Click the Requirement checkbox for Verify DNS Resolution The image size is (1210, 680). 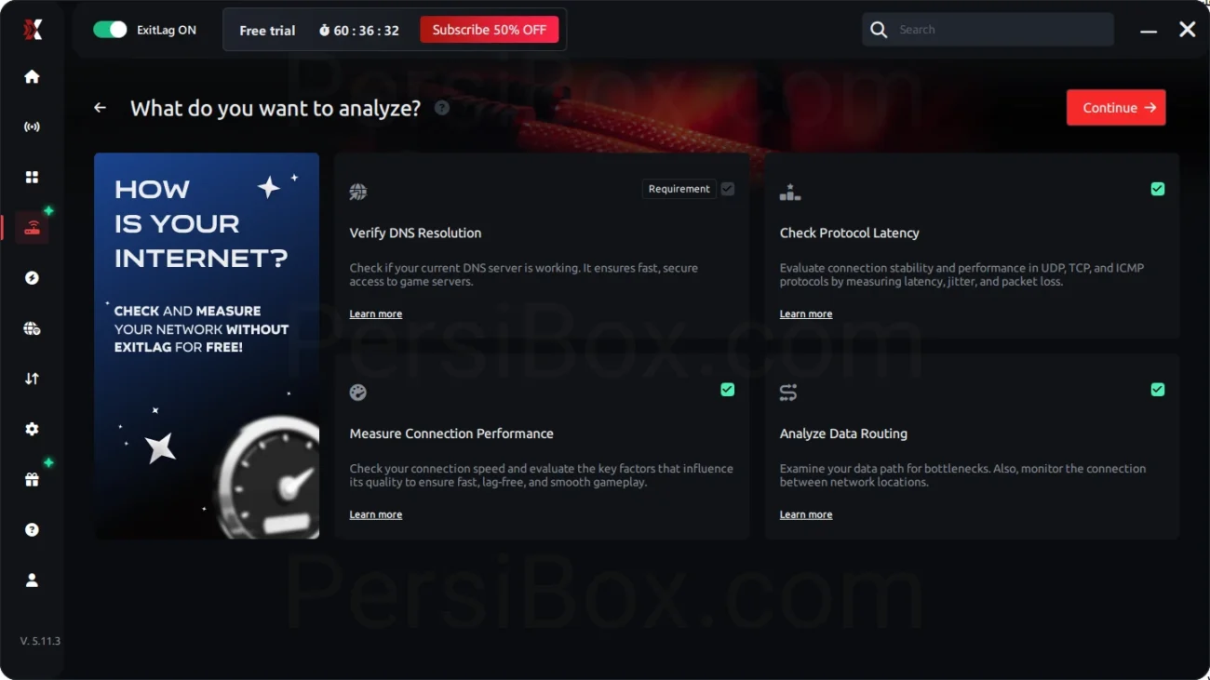click(x=728, y=189)
